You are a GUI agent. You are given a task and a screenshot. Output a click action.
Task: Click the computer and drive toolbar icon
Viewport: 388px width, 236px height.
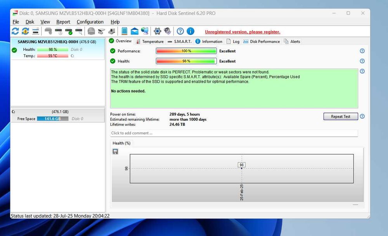[x=112, y=31]
